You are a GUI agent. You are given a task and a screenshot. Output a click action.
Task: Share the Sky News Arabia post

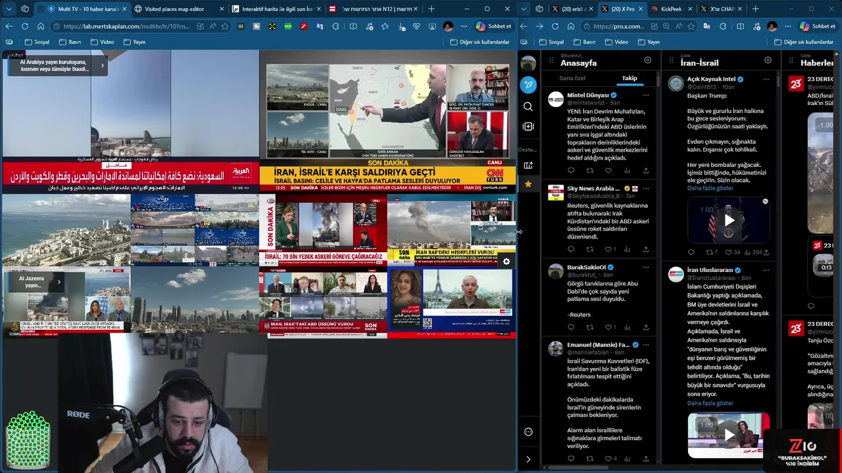pyautogui.click(x=646, y=250)
